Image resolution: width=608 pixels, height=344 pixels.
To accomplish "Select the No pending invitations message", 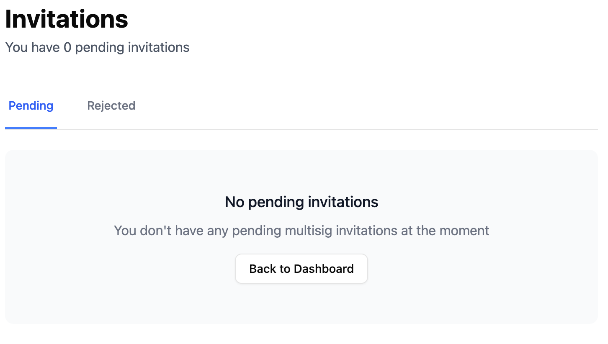I will click(301, 202).
